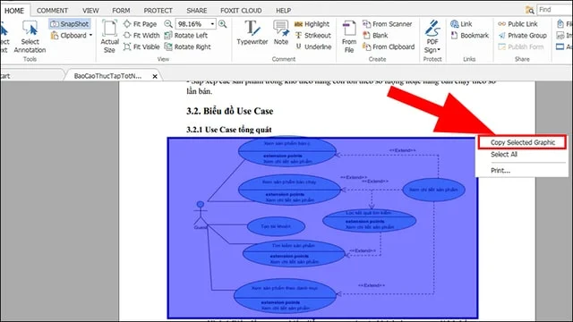573x322 pixels.
Task: Open the PROTECT ribbon tab
Action: [158, 11]
